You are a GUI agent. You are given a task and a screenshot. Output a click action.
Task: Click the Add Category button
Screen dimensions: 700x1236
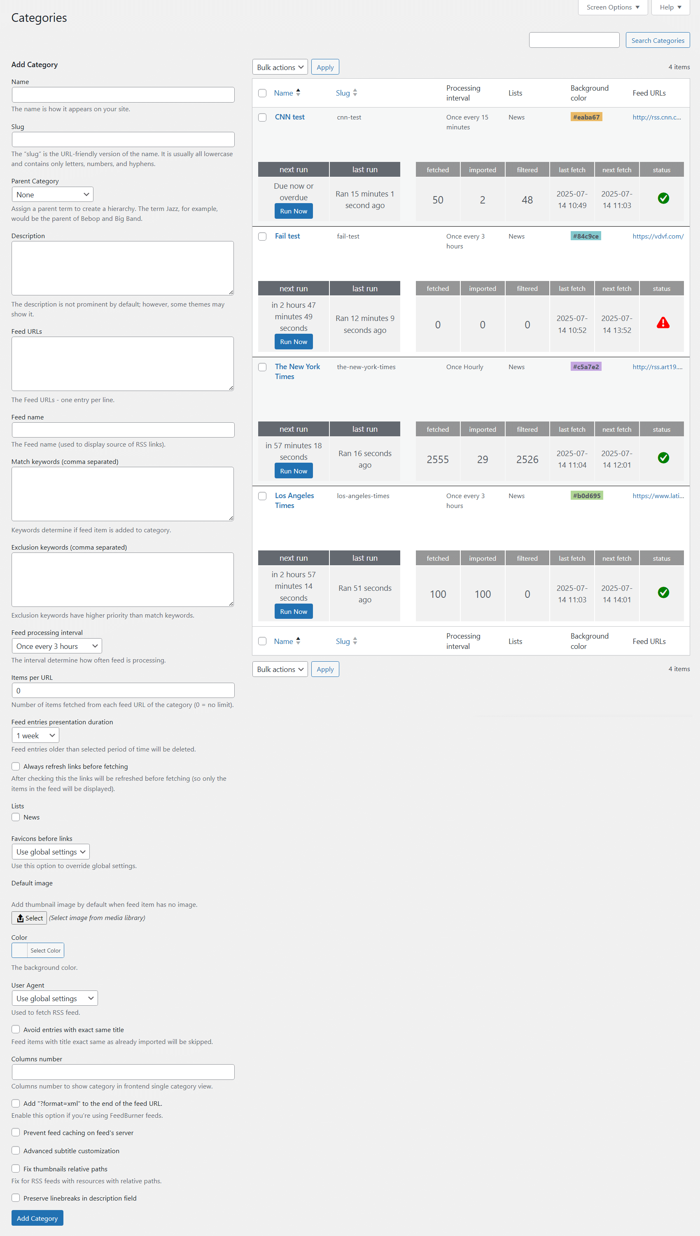[x=37, y=1218]
